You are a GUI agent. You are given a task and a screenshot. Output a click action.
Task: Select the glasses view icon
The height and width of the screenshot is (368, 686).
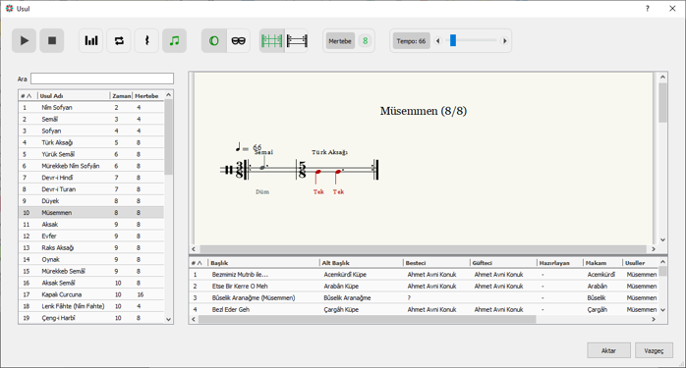[x=239, y=40]
